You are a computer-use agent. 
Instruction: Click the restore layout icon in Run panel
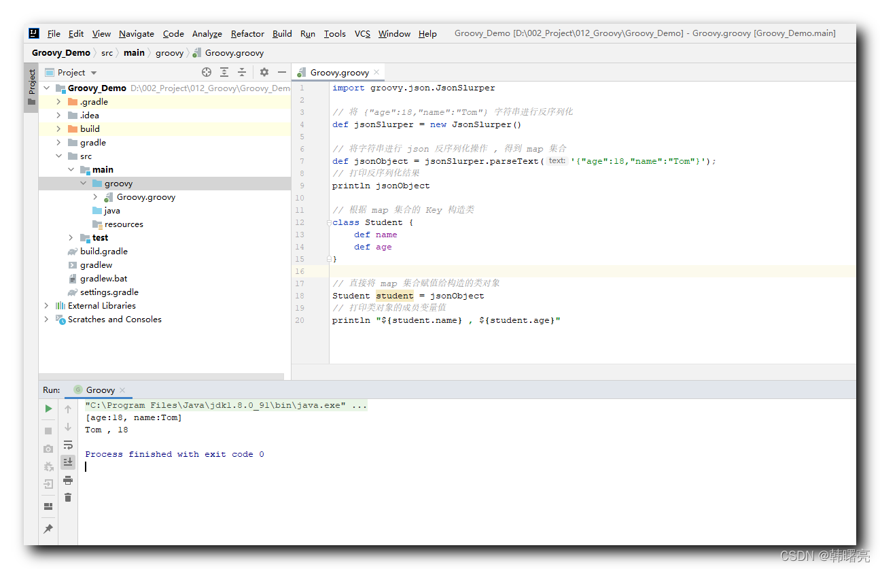pyautogui.click(x=48, y=506)
